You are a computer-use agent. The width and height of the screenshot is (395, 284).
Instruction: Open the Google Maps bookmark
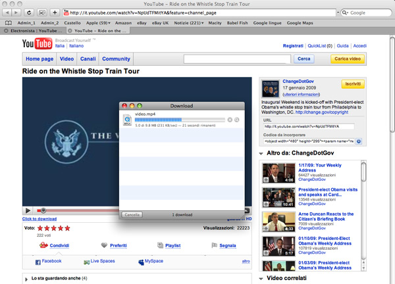click(x=300, y=23)
